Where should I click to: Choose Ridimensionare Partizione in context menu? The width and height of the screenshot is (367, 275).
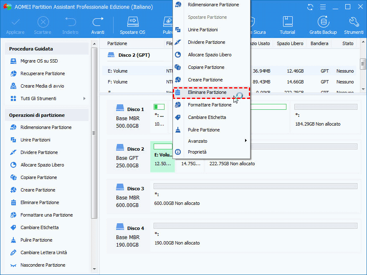(x=212, y=5)
